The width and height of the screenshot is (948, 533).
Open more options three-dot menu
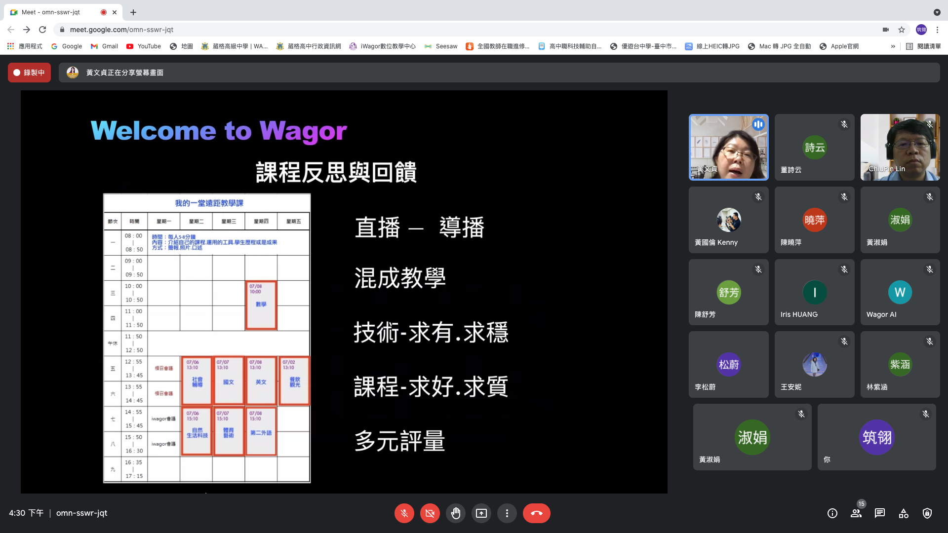tap(507, 513)
